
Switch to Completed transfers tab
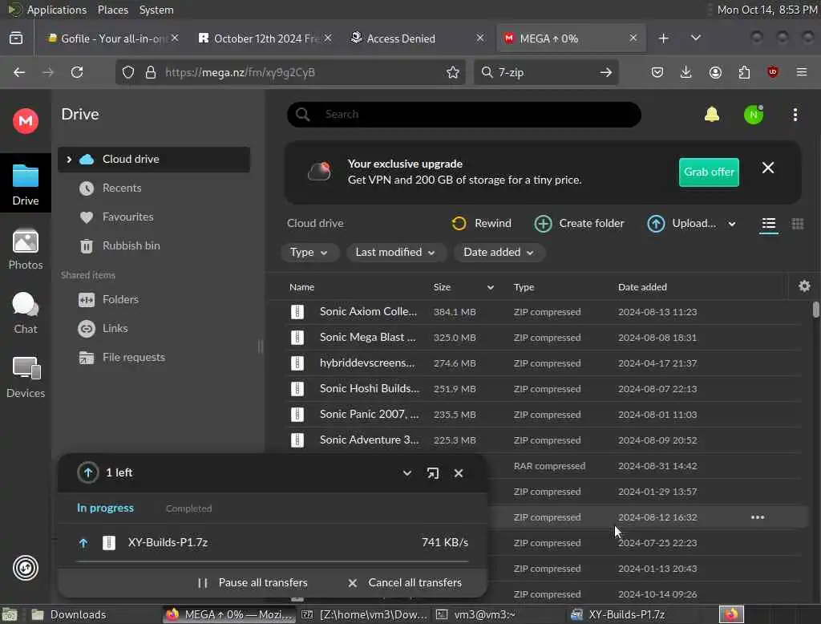pos(188,509)
